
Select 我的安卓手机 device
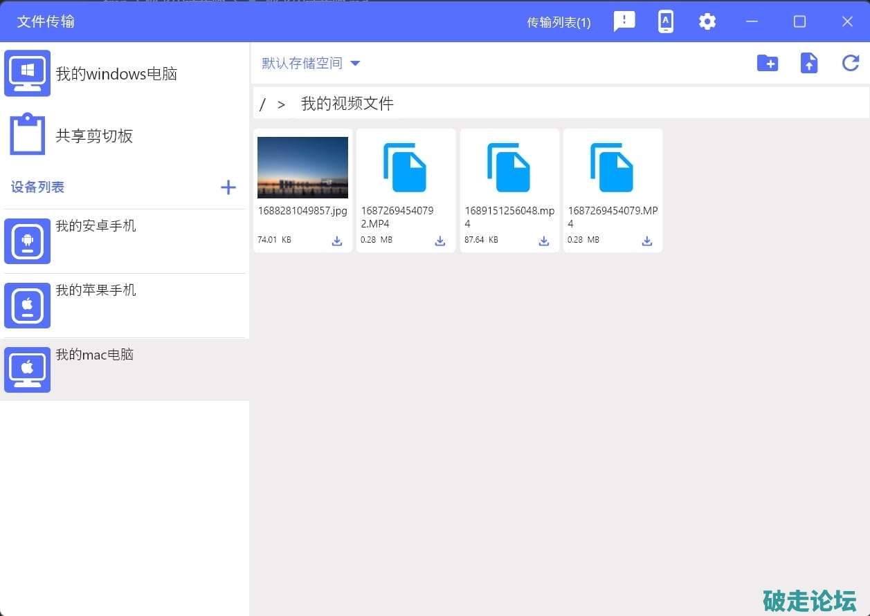point(96,226)
